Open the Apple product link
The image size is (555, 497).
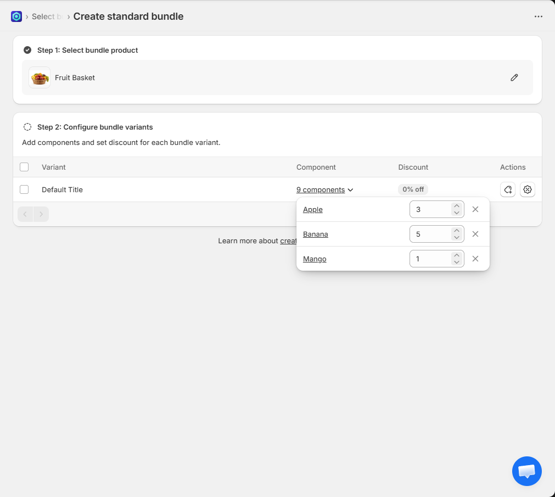313,209
